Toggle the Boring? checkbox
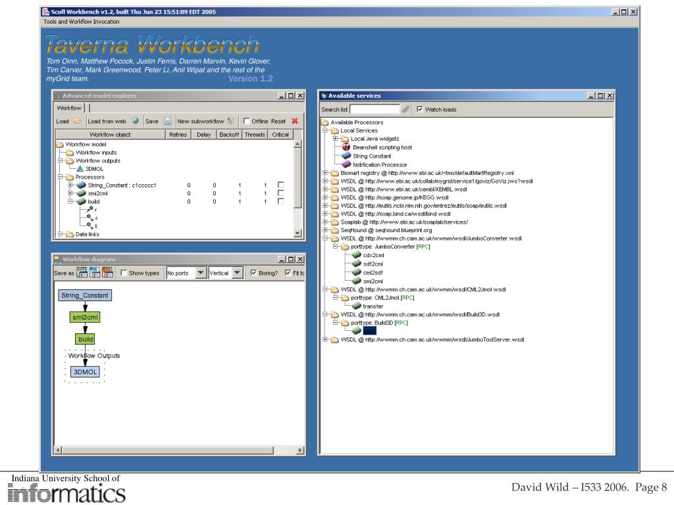Screen dimensions: 674x505 253,273
